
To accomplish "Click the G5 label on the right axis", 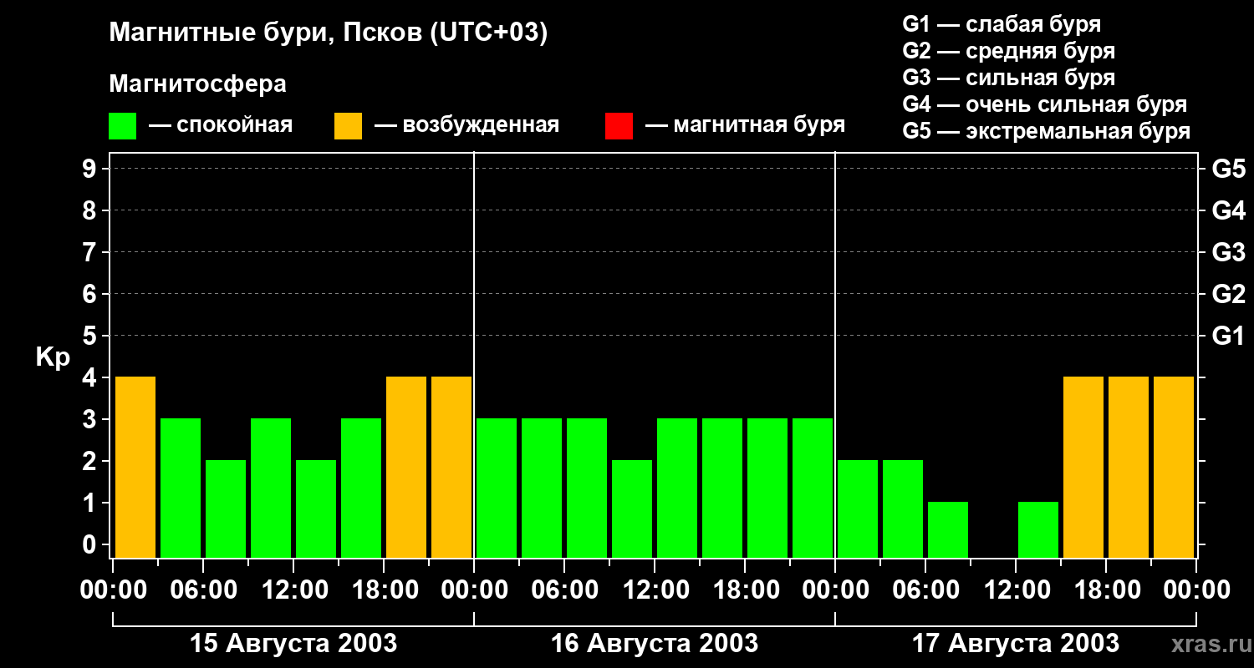I will tap(1228, 169).
